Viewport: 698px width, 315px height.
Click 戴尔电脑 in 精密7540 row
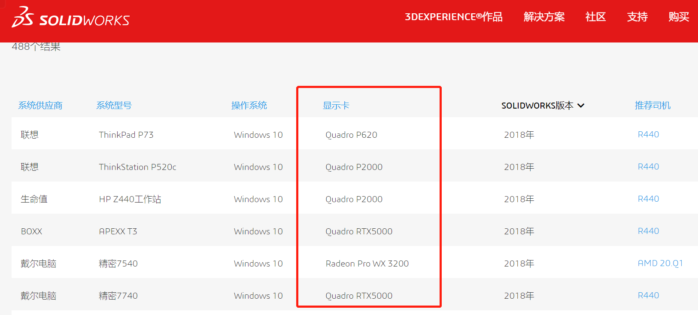(38, 264)
